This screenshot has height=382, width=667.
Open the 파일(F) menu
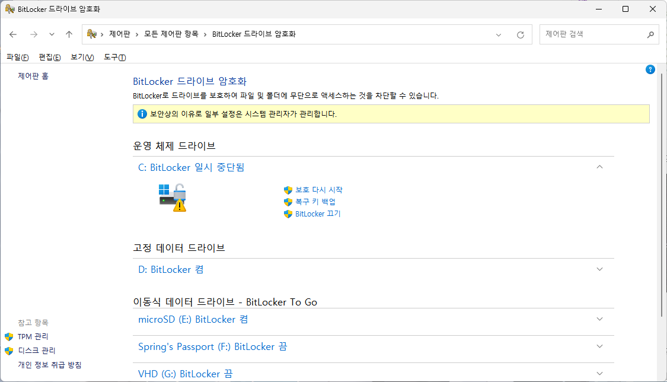[x=17, y=58]
